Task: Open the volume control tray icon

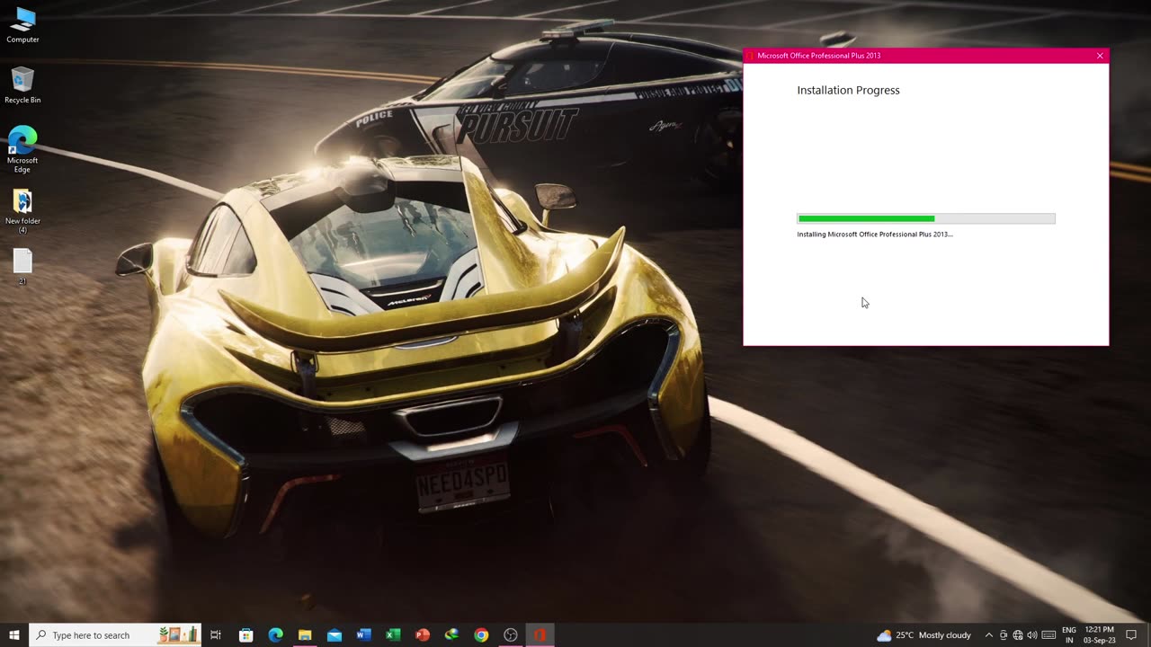Action: pos(1032,635)
